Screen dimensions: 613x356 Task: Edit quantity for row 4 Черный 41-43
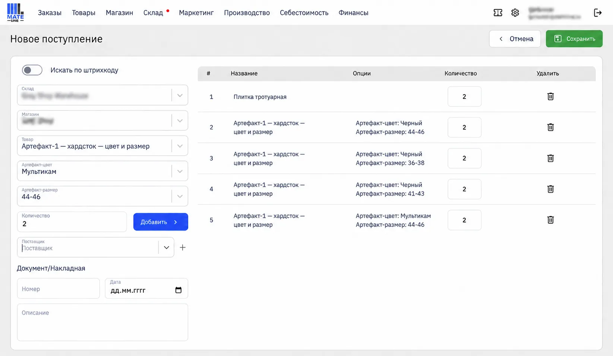pyautogui.click(x=464, y=189)
